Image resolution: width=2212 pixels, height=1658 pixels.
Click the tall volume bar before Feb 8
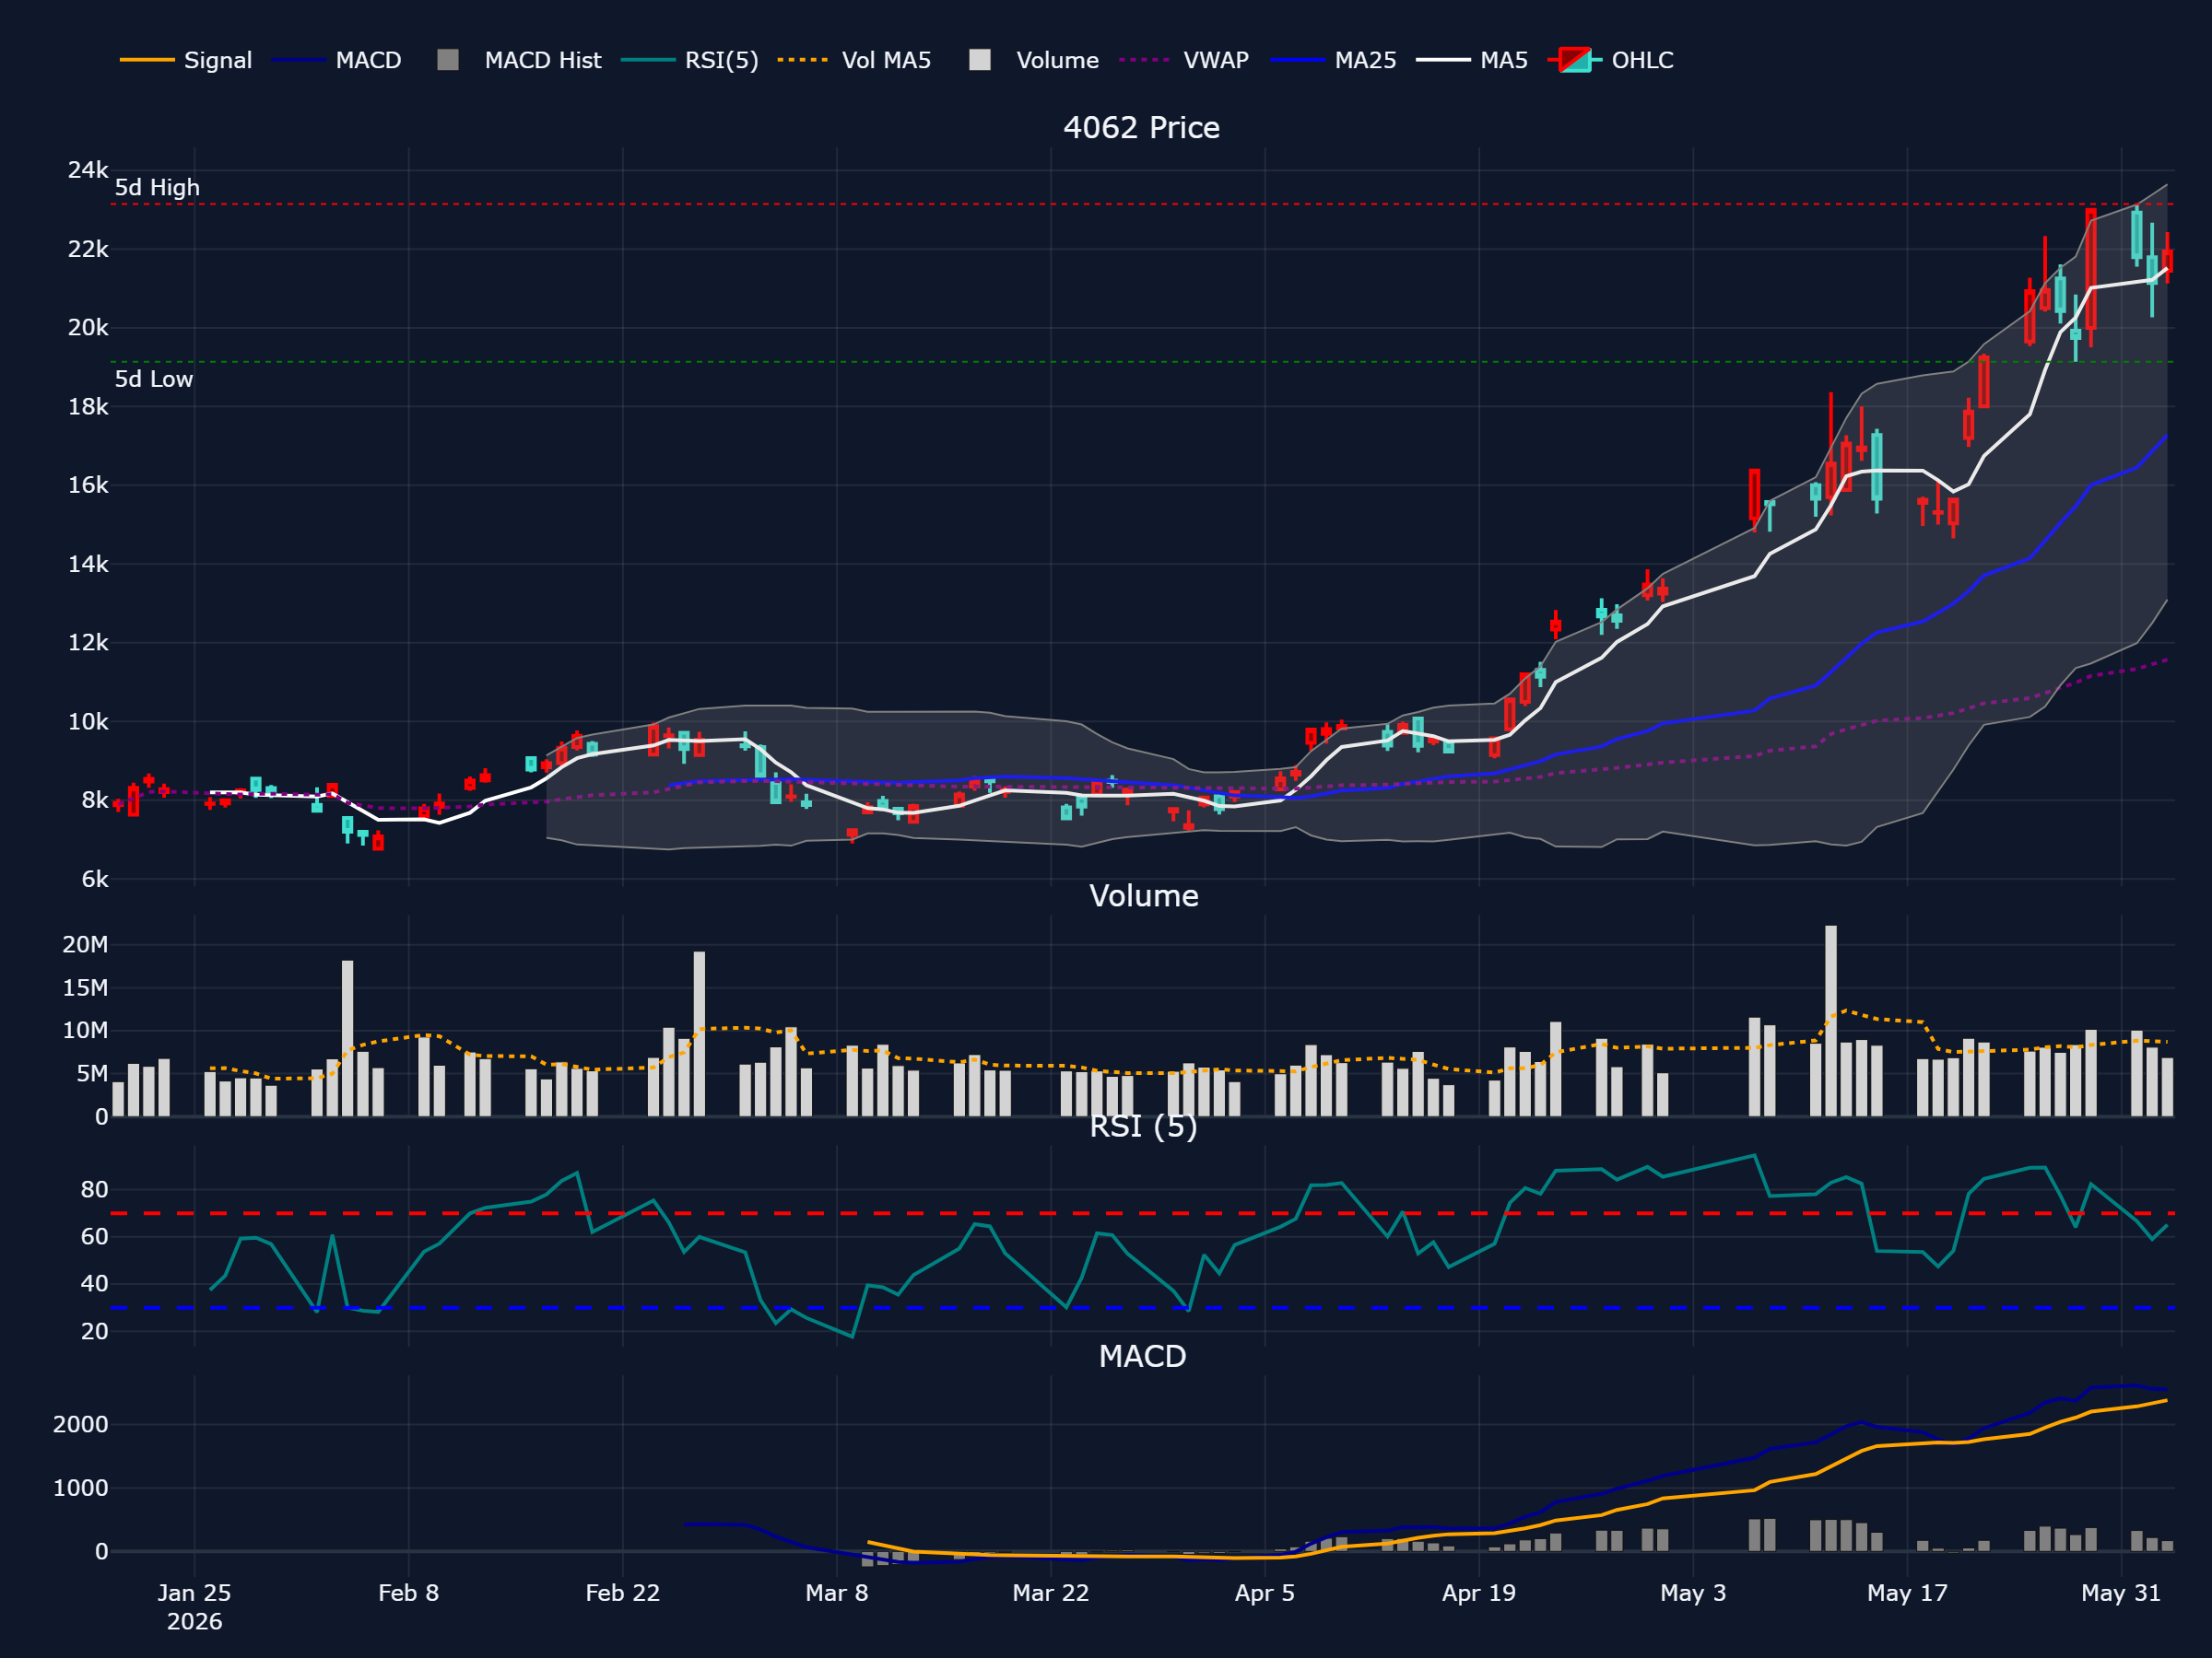(x=347, y=1038)
